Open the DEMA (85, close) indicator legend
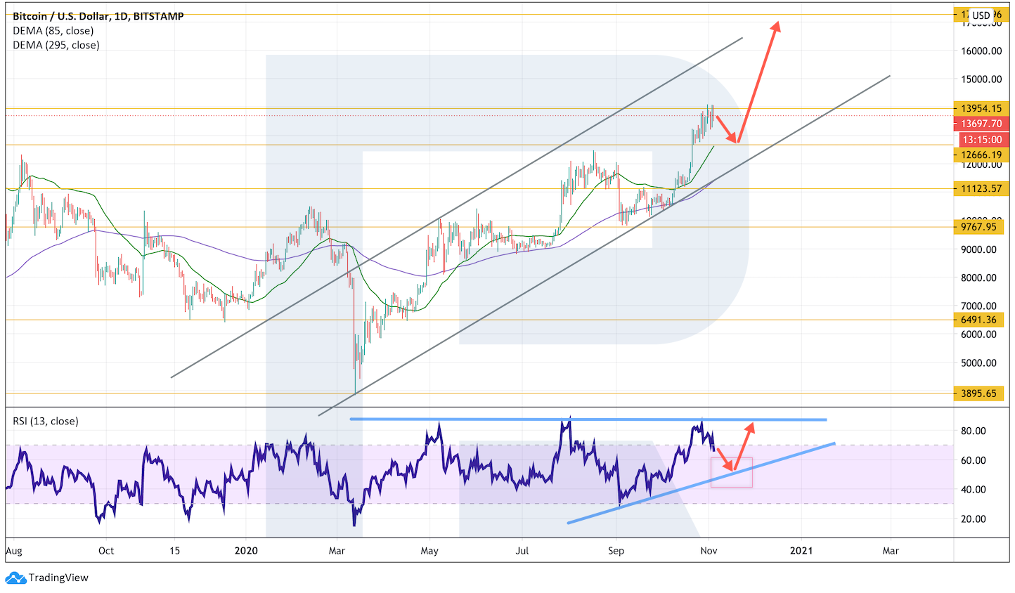This screenshot has height=593, width=1015. [x=53, y=30]
